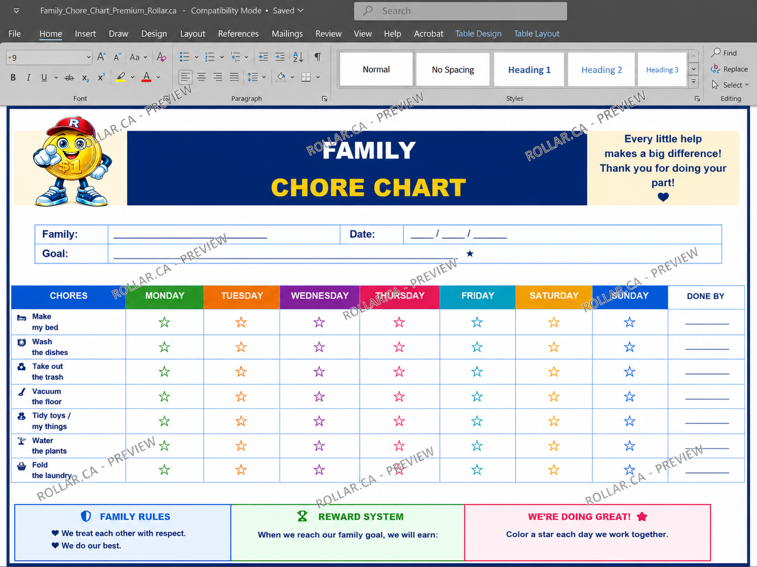Click Numbering list icon
The width and height of the screenshot is (757, 567).
coord(209,57)
